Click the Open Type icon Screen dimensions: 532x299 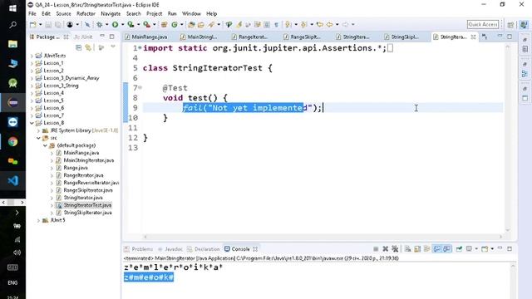191,24
